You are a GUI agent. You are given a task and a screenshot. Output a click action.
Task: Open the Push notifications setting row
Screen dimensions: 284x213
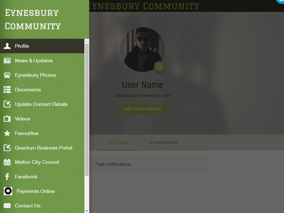[x=149, y=164]
